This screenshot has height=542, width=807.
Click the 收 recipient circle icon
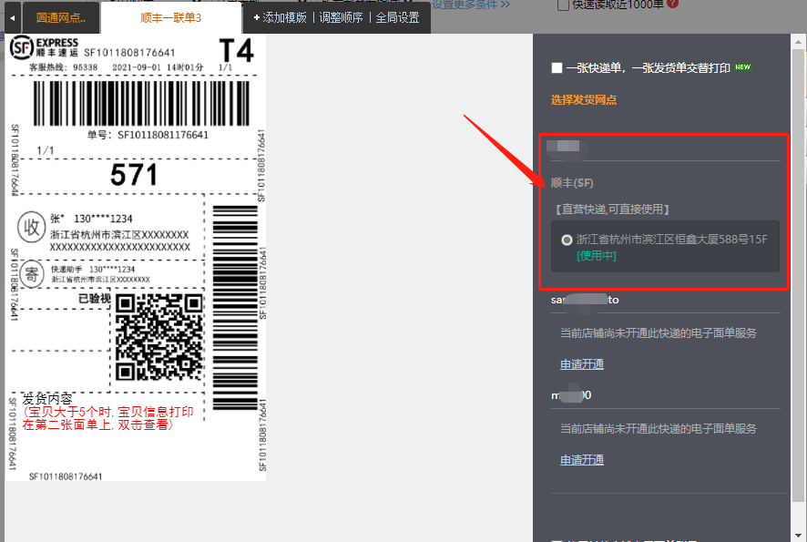coord(31,228)
